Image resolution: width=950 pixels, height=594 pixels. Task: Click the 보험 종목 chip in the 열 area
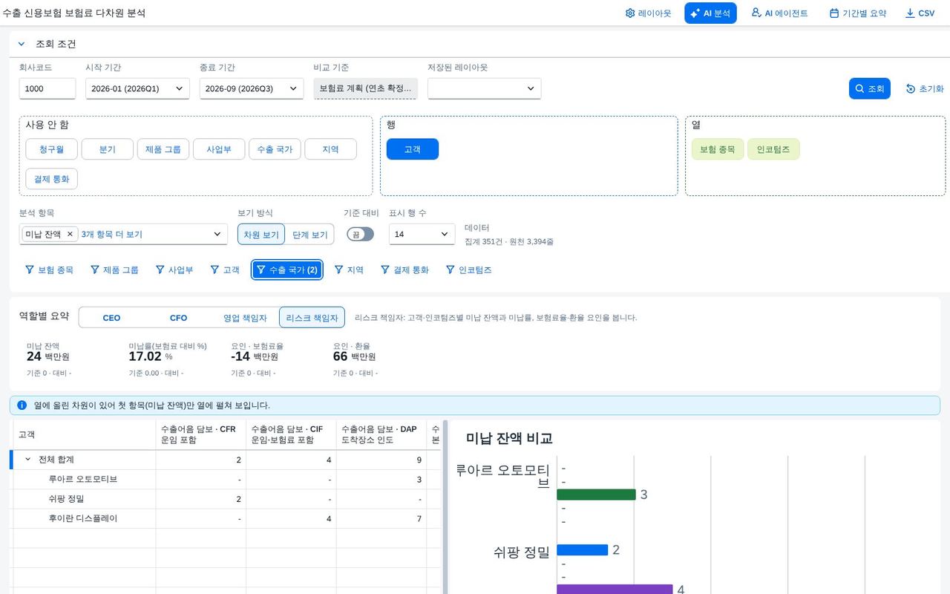(717, 149)
